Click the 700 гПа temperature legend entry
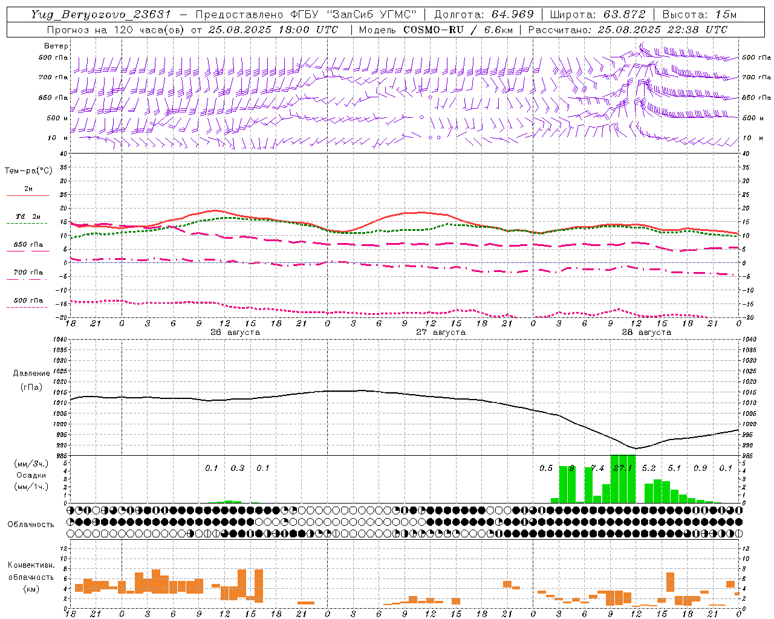This screenshot has width=774, height=619. tap(28, 273)
